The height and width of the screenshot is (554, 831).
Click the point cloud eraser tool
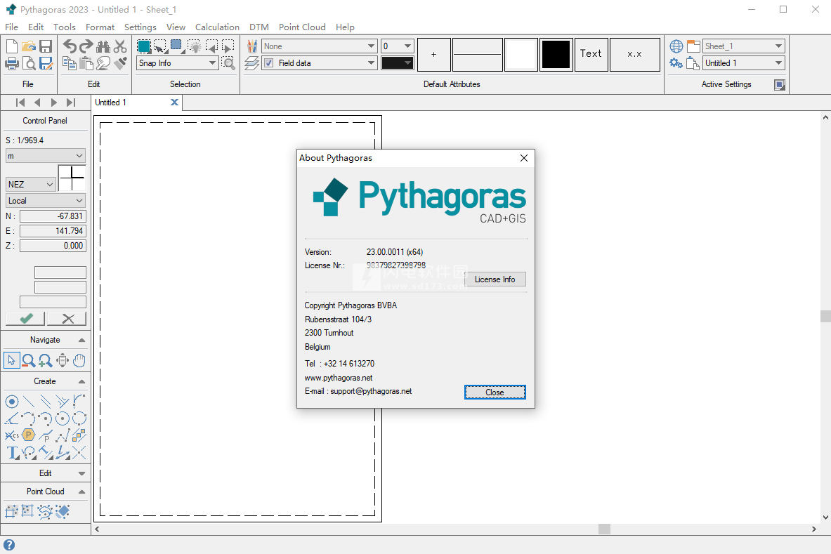pyautogui.click(x=63, y=512)
